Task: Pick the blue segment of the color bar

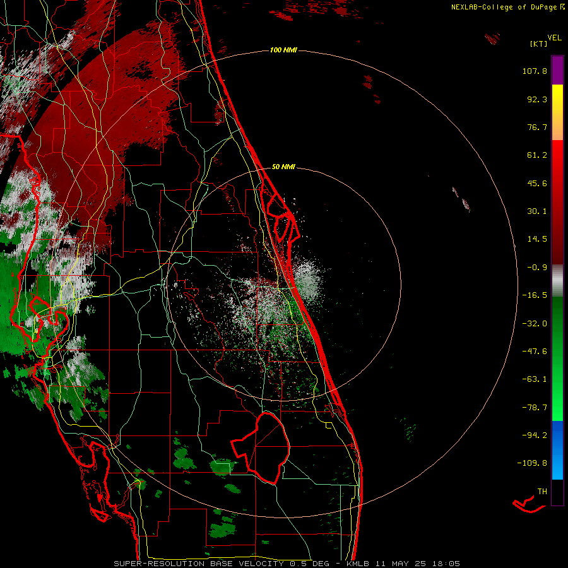Action: [x=557, y=450]
